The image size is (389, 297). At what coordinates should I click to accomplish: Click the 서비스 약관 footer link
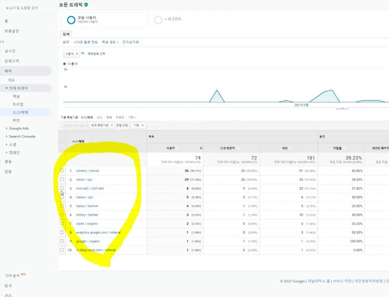click(342, 281)
